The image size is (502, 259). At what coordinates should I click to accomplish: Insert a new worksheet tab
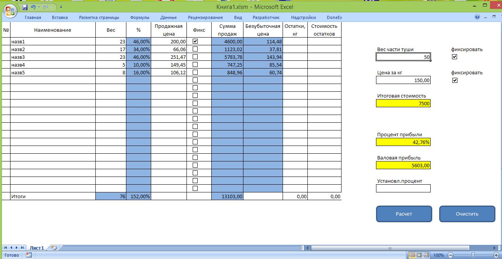coord(54,247)
